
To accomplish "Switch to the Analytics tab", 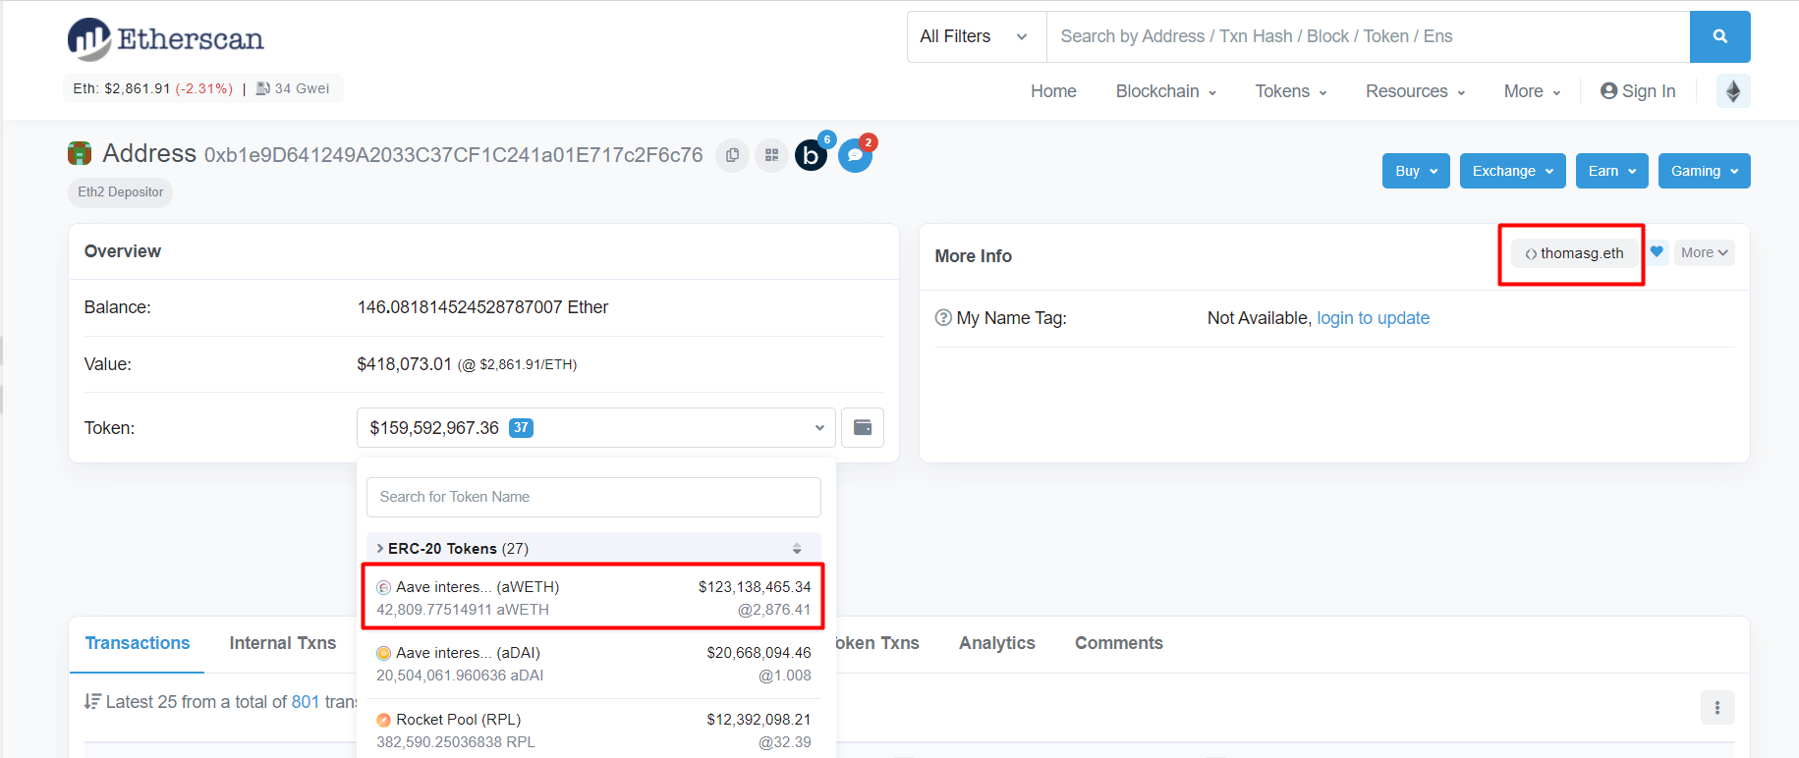I will coord(997,643).
